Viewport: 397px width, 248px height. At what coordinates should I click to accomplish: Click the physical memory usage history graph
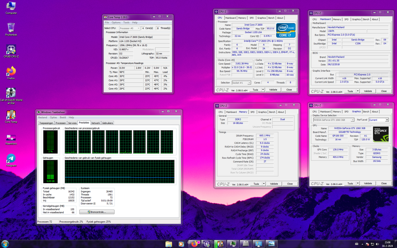120,171
